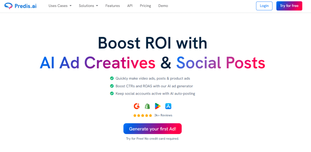
Task: Click Generate your first Ad! button
Action: coord(152,129)
